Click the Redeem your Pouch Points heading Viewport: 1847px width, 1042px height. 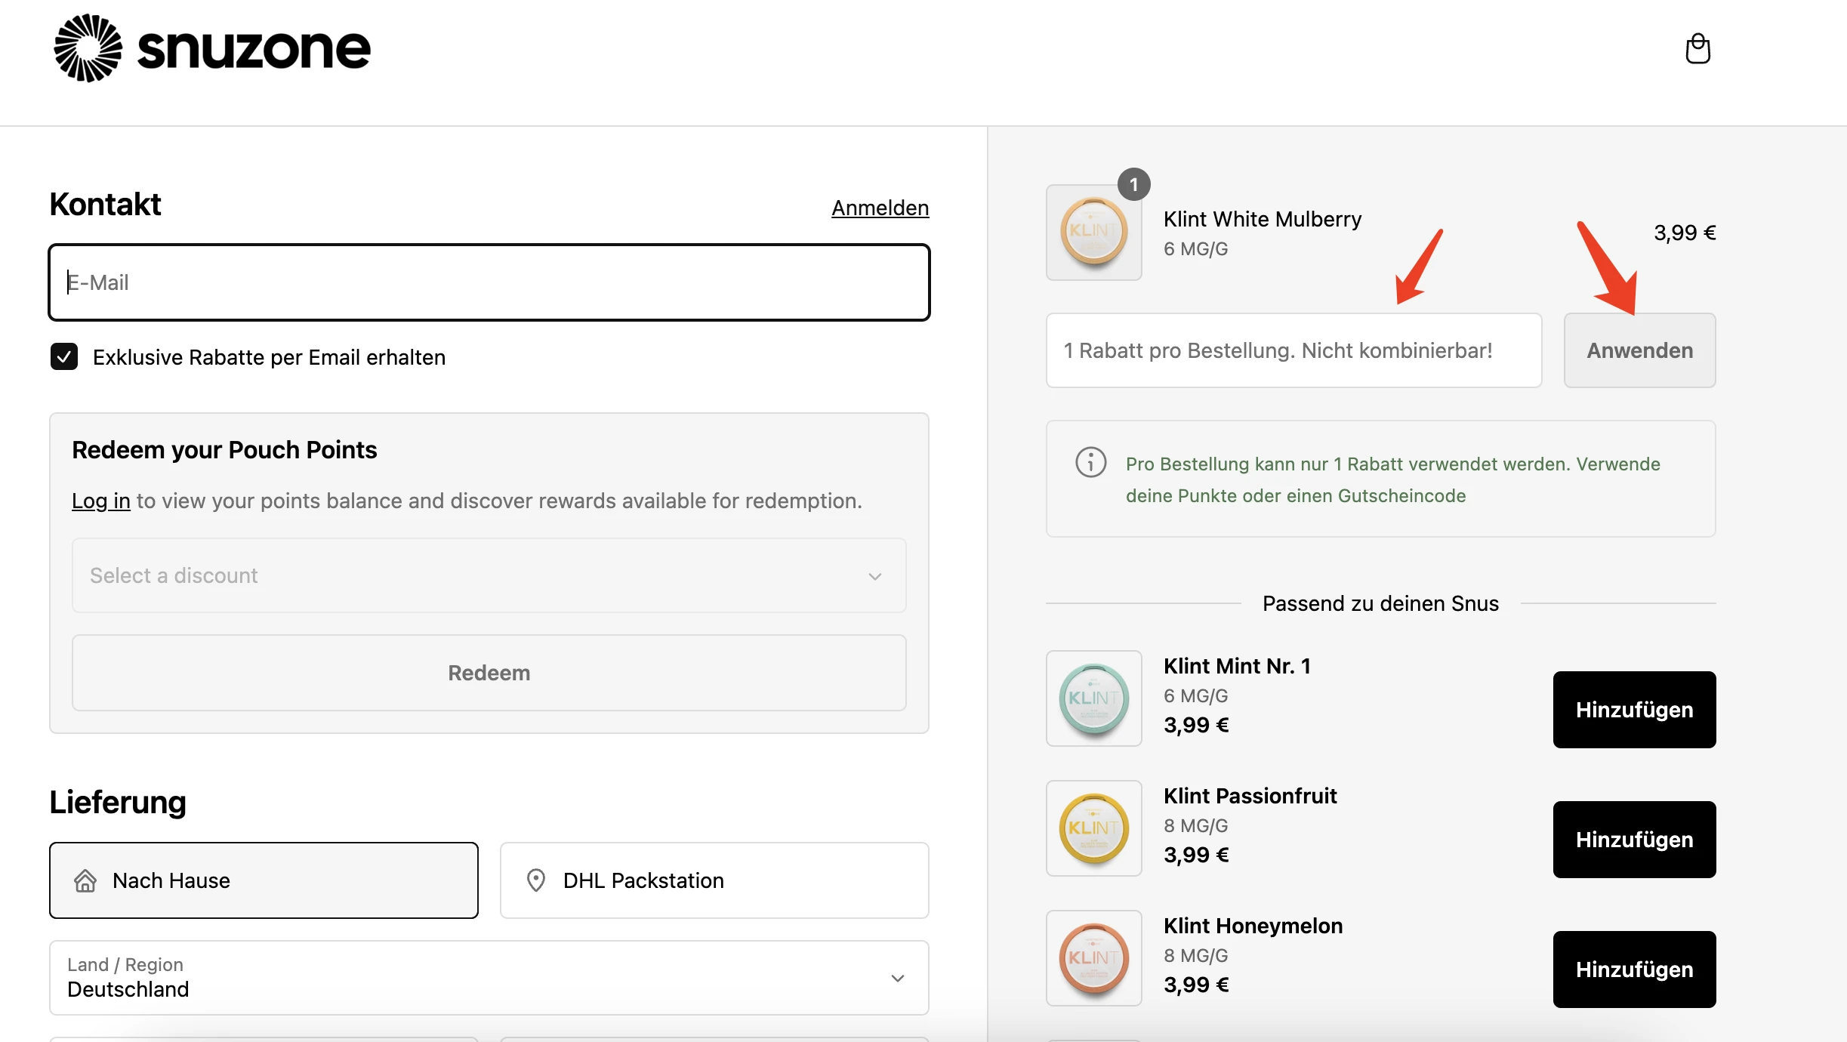pyautogui.click(x=224, y=450)
